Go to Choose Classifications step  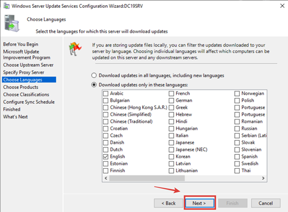click(26, 95)
